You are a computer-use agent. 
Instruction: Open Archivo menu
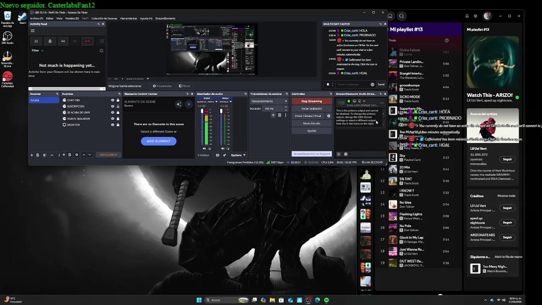tap(36, 19)
